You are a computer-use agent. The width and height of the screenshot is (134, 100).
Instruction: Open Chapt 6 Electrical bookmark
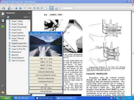pos(18,35)
